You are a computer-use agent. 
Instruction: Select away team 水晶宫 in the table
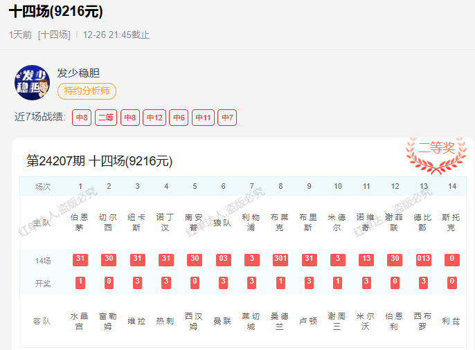(80, 321)
